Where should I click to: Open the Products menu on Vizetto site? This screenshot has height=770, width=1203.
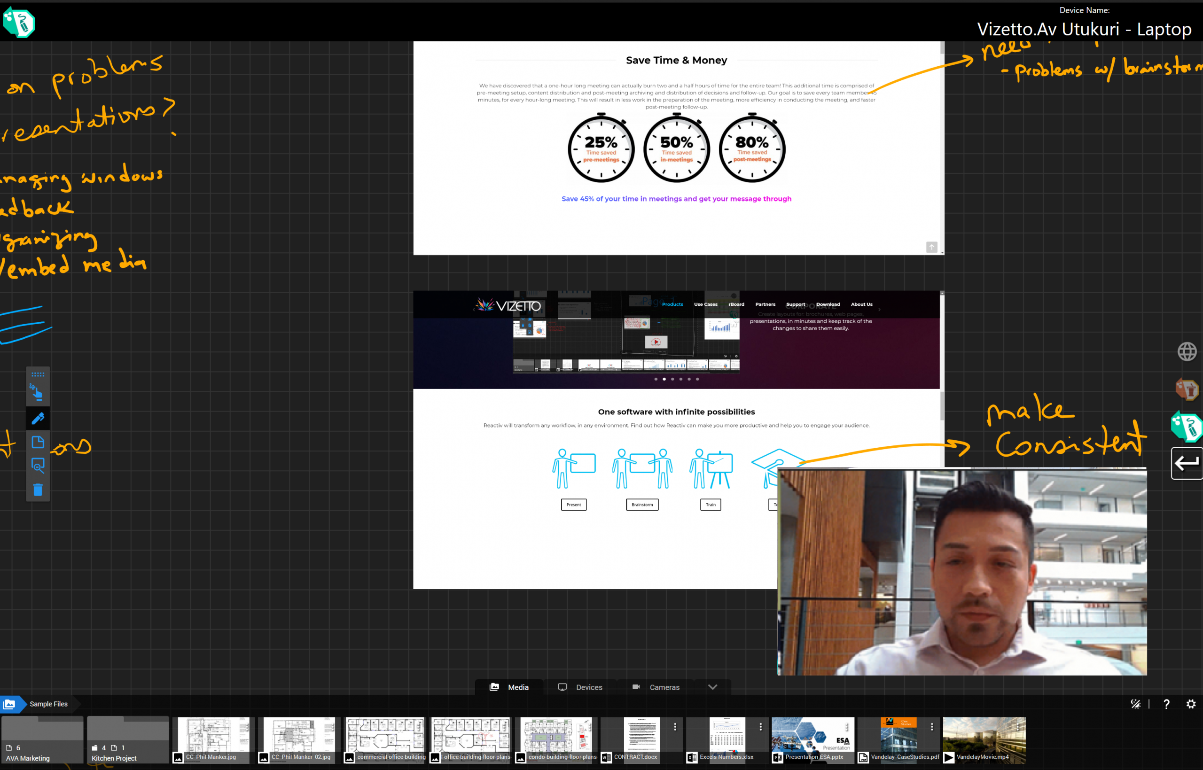(x=672, y=304)
